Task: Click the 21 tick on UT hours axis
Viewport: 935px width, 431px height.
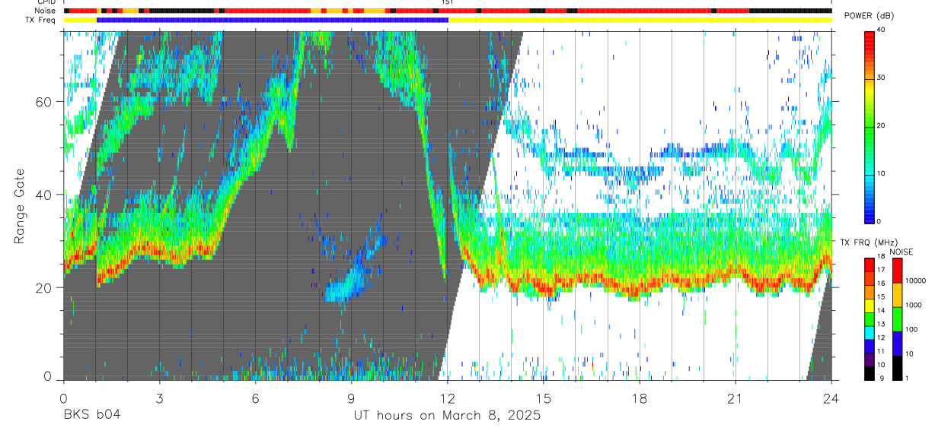Action: (736, 398)
